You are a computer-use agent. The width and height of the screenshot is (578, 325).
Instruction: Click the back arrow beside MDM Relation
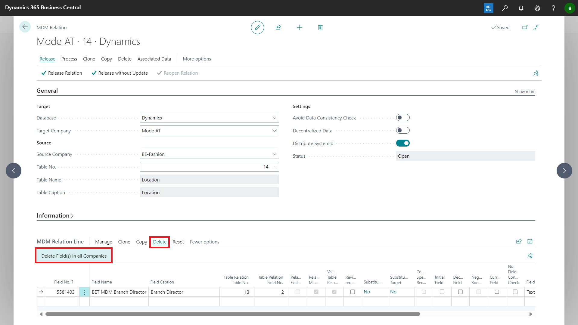(25, 27)
